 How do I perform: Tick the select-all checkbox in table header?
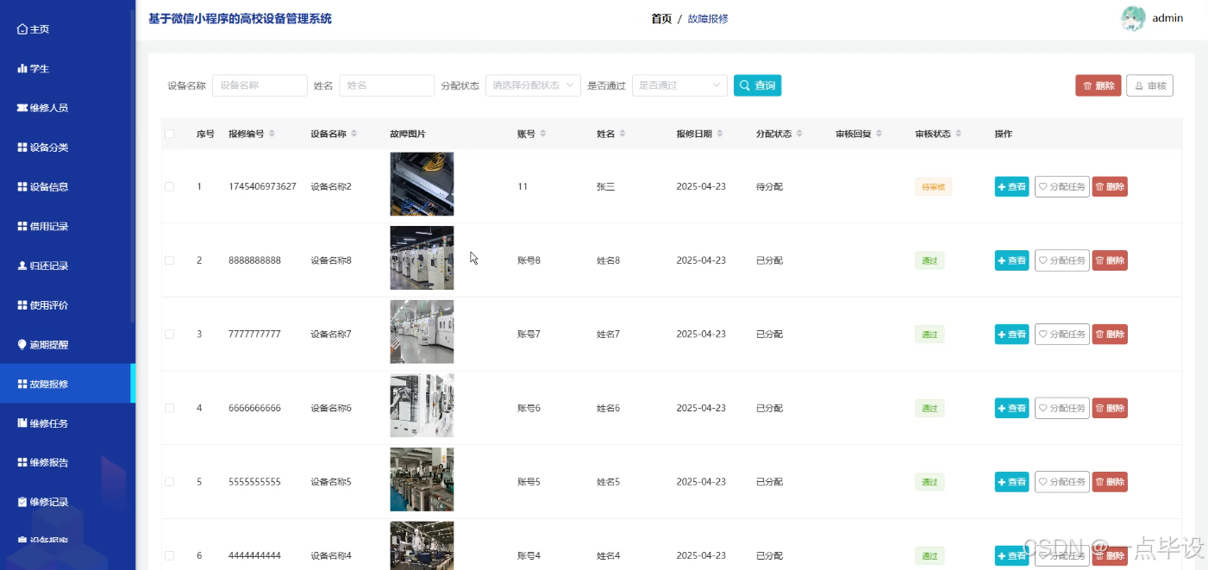click(169, 134)
